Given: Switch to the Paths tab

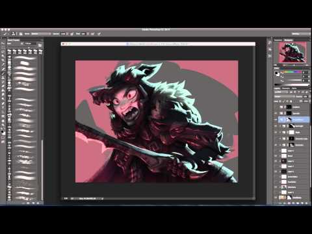Looking at the screenshot, I should (294, 88).
